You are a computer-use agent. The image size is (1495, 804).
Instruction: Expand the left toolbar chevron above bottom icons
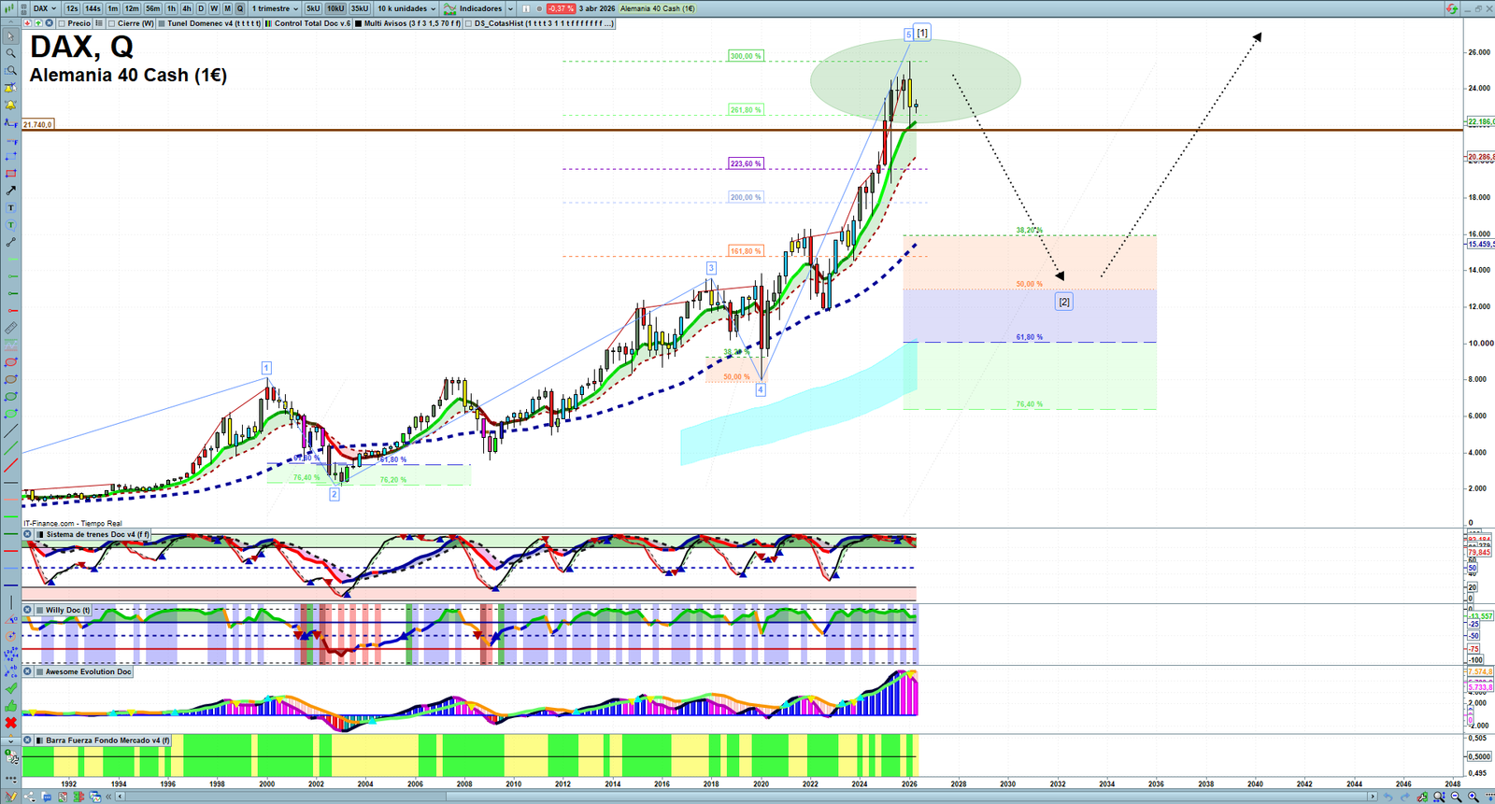click(x=10, y=741)
